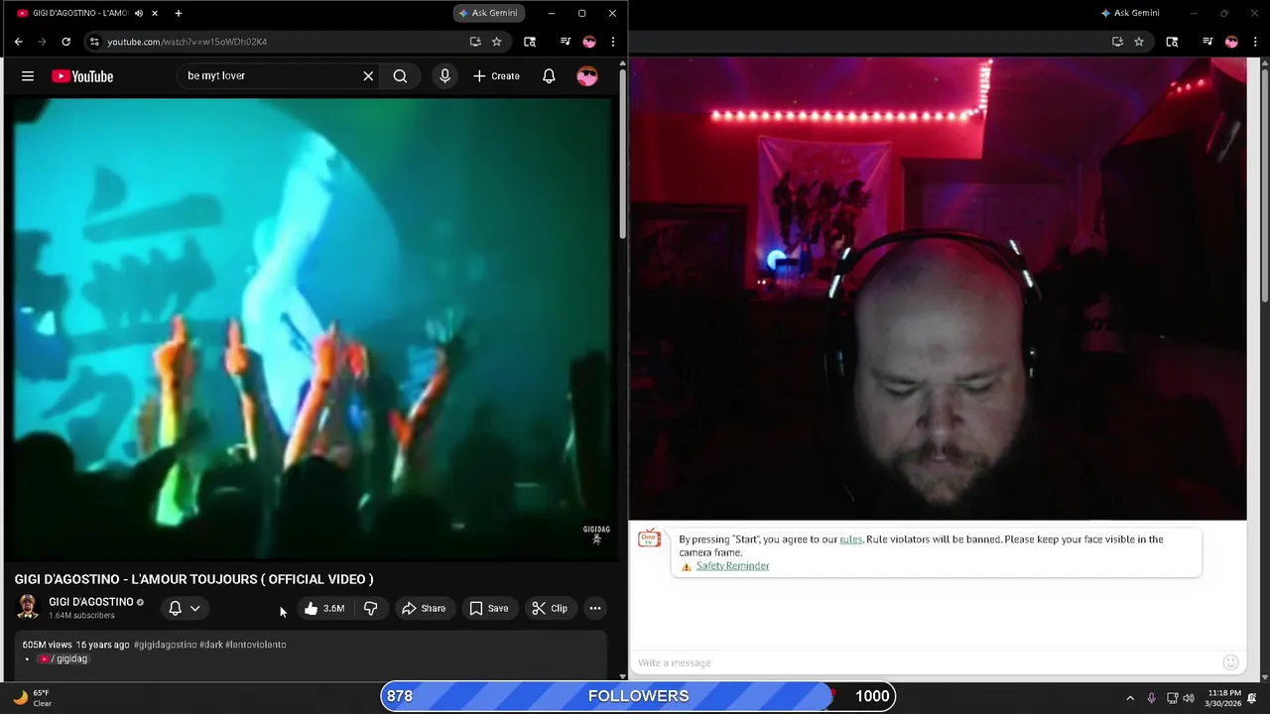Go forward in the YouTube browser window
Image resolution: width=1270 pixels, height=714 pixels.
point(42,42)
